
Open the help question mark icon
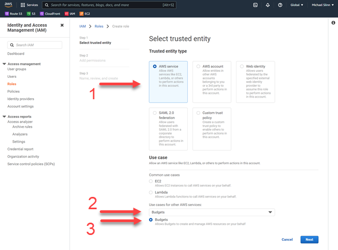click(280, 5)
